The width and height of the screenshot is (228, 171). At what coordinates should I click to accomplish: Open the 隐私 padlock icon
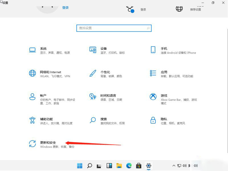point(153,120)
